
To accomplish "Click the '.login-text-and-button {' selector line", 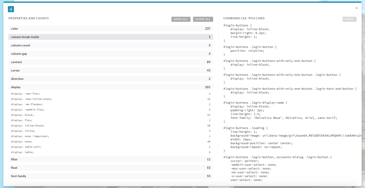I will tap(290, 89).
